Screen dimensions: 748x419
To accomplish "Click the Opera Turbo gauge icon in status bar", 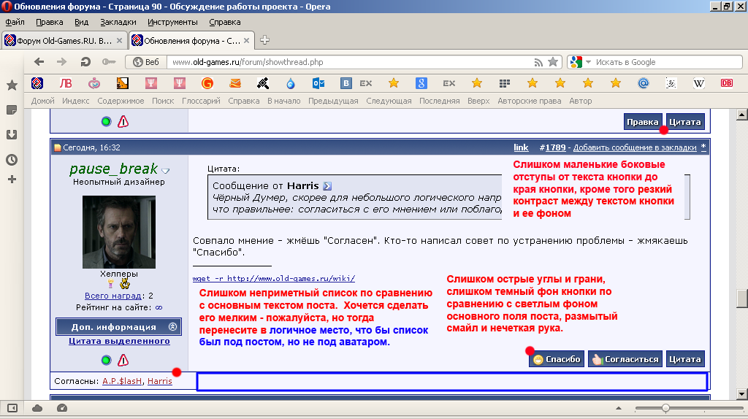I will pyautogui.click(x=62, y=408).
